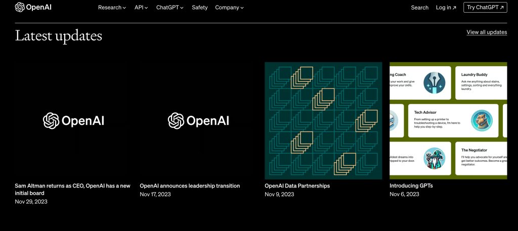Click the Log in link

pyautogui.click(x=446, y=7)
